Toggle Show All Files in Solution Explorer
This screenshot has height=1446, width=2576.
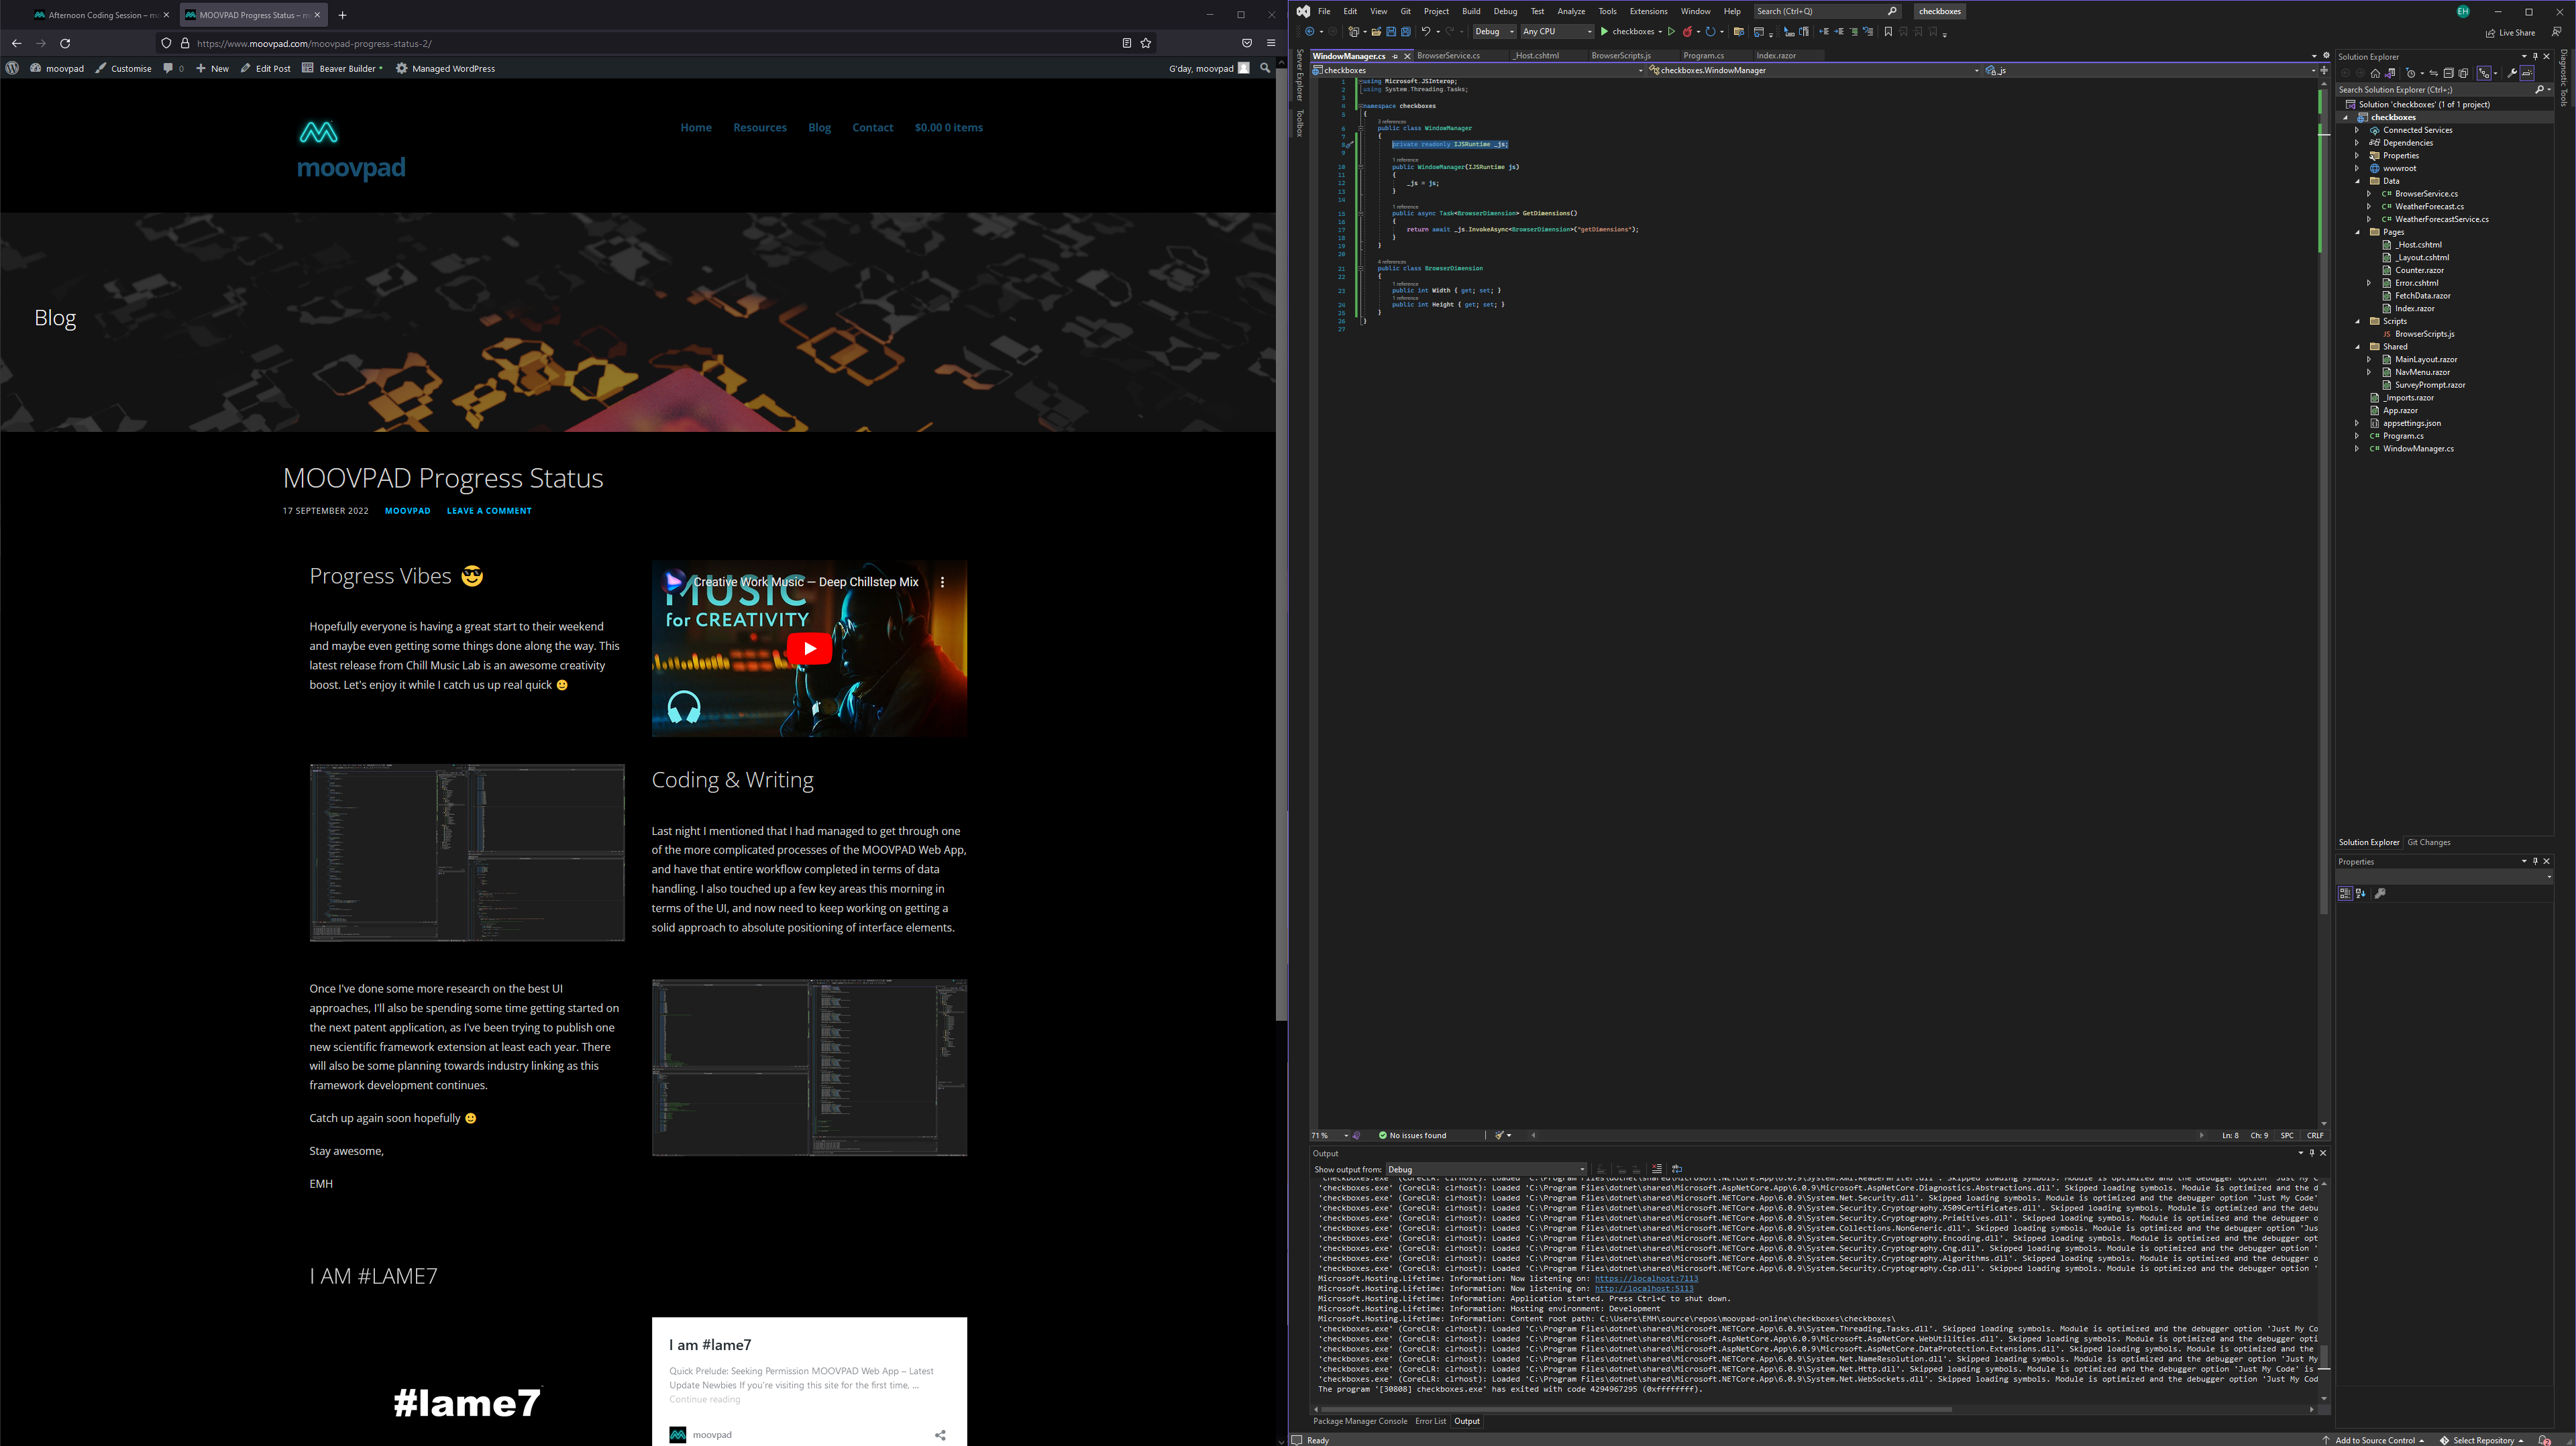tap(2463, 73)
